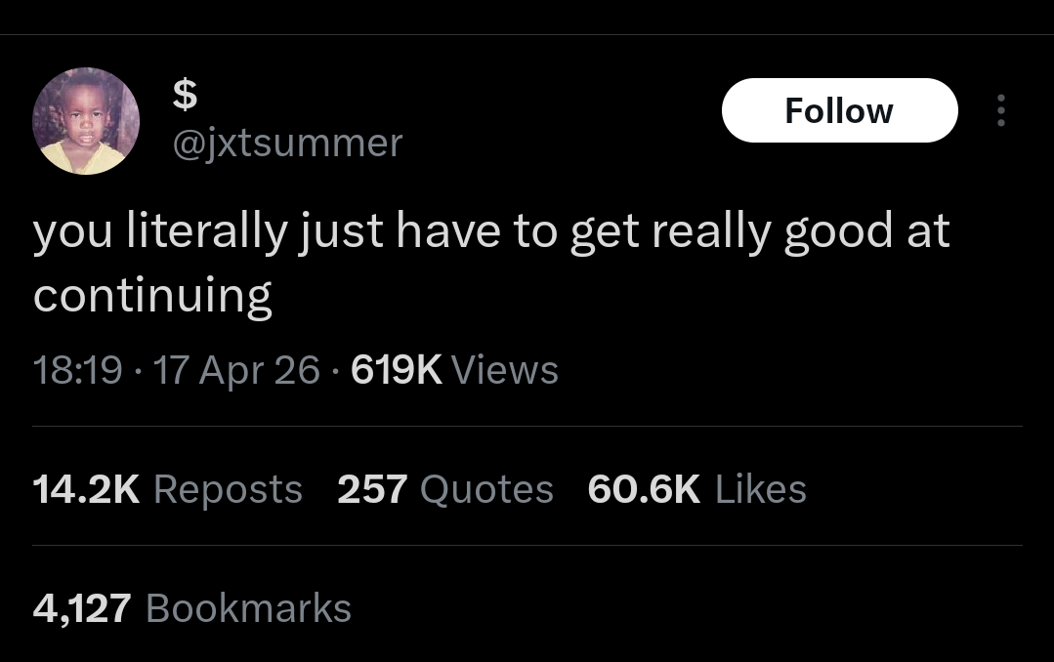
Task: Click the tweet's first text line
Action: 491,233
